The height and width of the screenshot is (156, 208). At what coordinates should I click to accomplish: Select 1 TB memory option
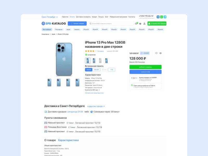112,70
